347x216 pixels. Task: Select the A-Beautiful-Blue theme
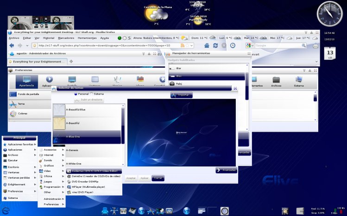coord(87,110)
